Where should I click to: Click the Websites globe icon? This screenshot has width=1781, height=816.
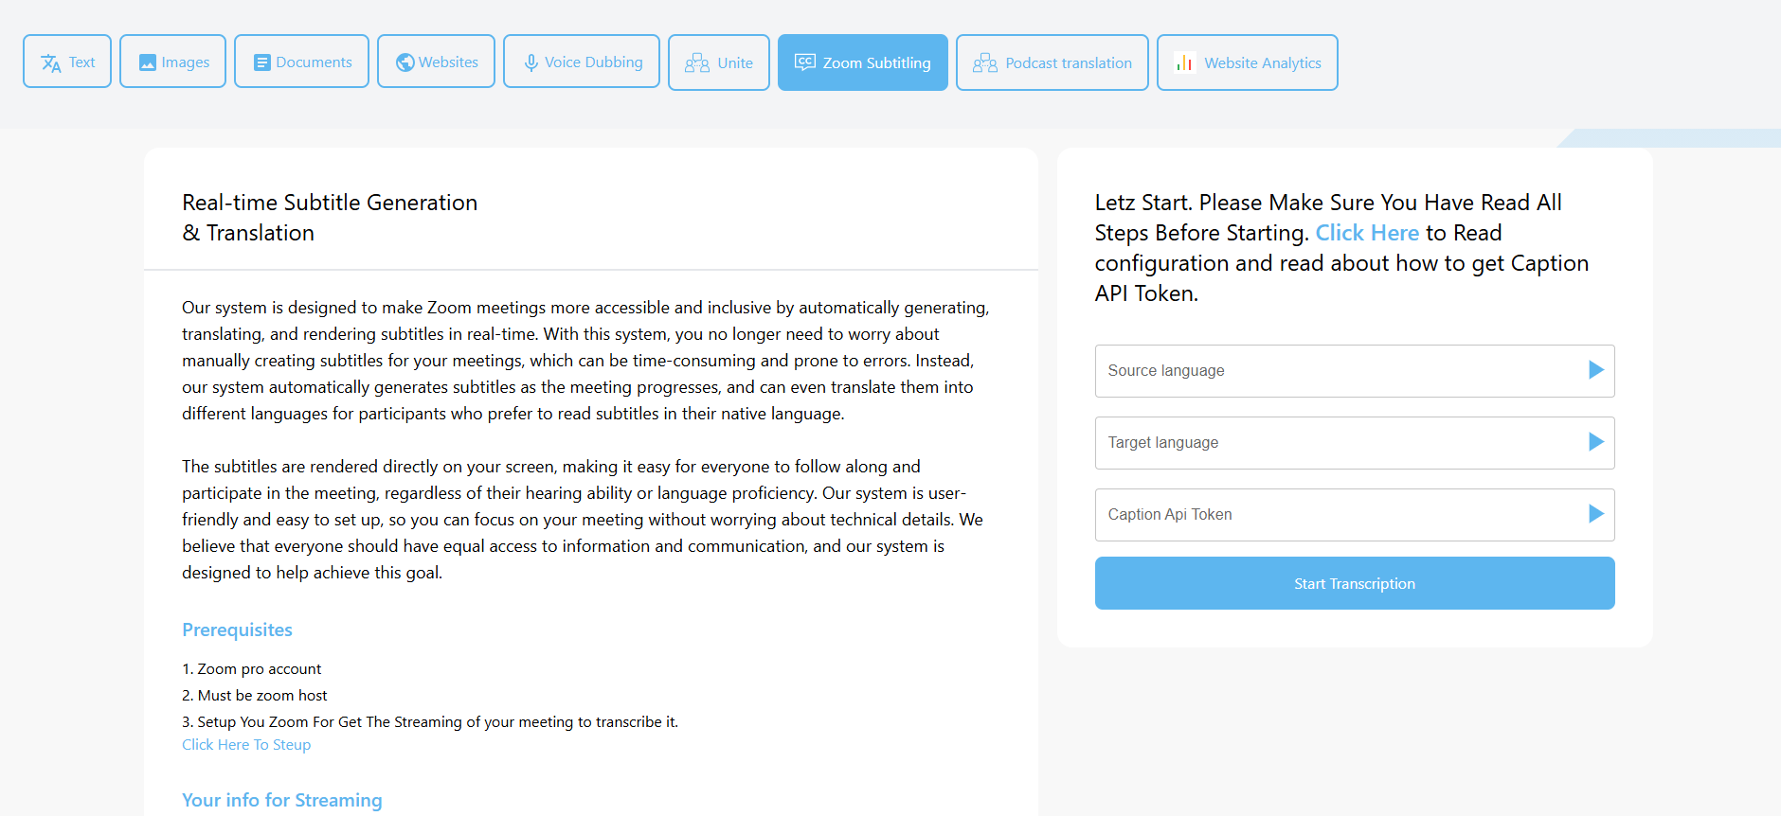(x=405, y=62)
